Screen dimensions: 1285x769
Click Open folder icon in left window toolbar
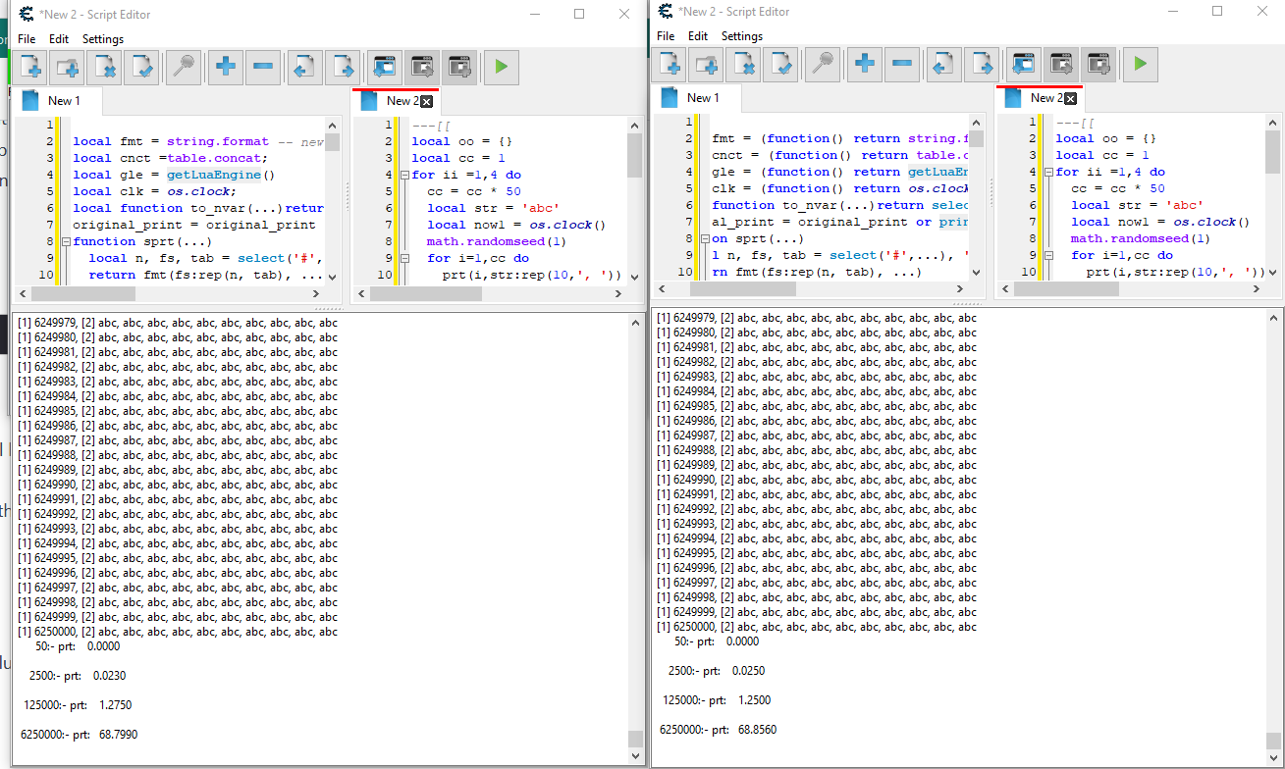68,67
